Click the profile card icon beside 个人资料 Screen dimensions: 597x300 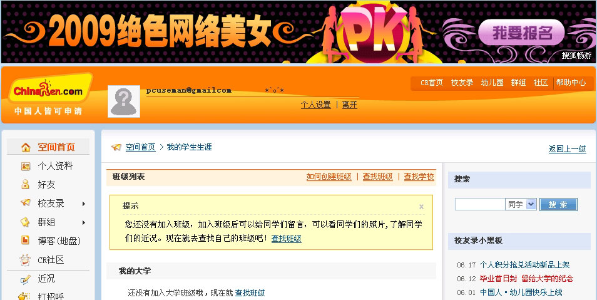click(26, 166)
